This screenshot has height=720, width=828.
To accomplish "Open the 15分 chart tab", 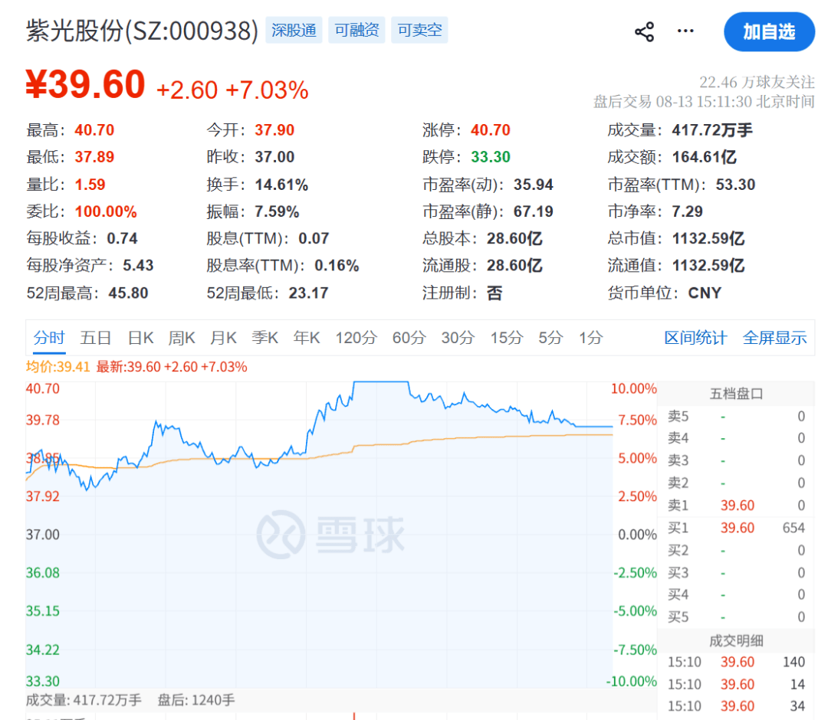I will coord(507,338).
